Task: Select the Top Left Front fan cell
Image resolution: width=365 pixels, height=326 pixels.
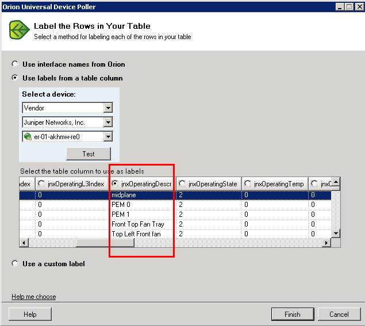Action: [141, 234]
